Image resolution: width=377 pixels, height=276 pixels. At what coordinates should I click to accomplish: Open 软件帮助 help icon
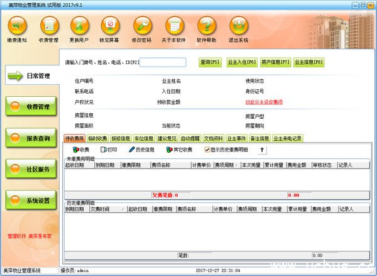pyautogui.click(x=205, y=25)
